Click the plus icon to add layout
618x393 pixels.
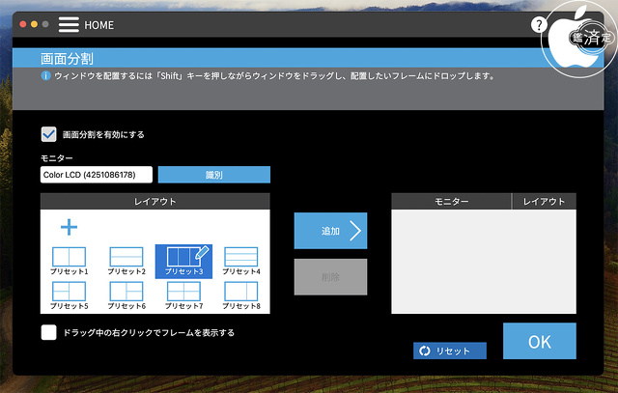point(70,228)
